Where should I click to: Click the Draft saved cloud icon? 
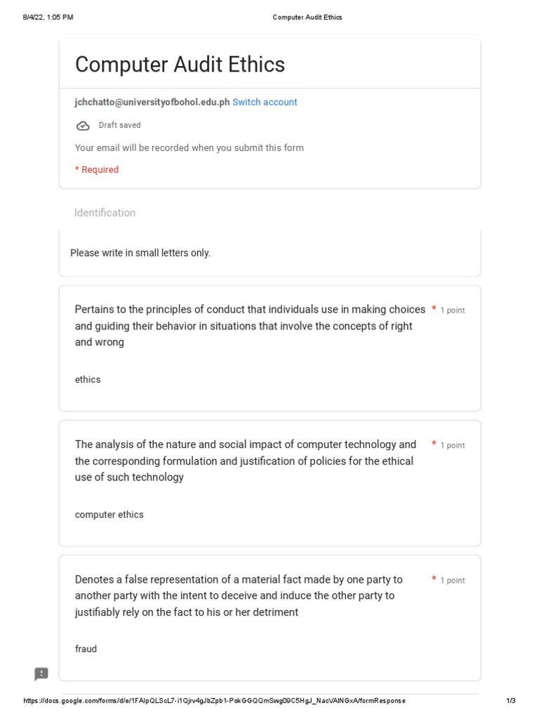click(x=83, y=126)
